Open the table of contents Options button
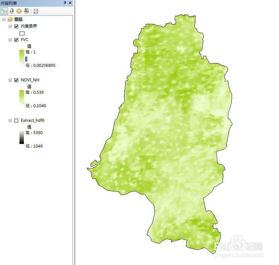279x265 pixels. click(x=36, y=11)
